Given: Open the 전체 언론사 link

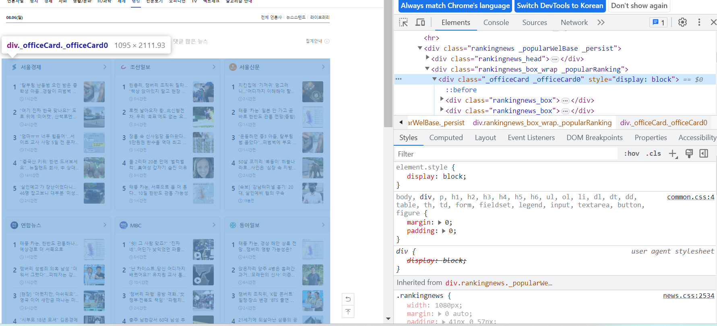Looking at the screenshot, I should point(271,17).
